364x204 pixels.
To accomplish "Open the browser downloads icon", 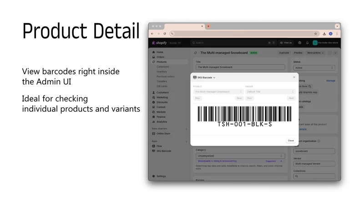I will click(324, 34).
